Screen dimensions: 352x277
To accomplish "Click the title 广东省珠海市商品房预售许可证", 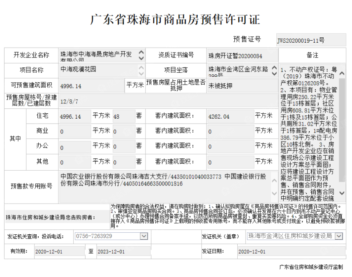I will click(x=175, y=20).
